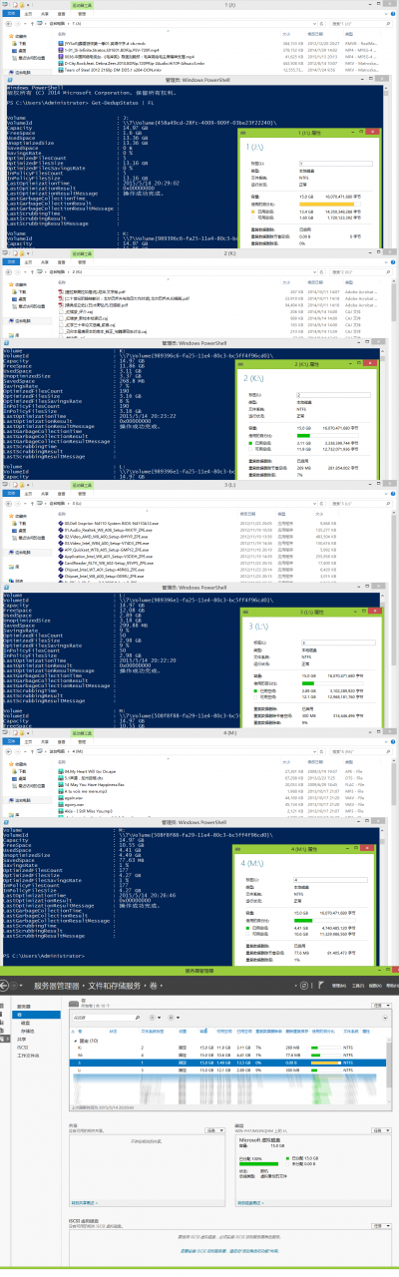Click the volume label field in 1 (J:) properties
The image size is (399, 1277).
pos(336,163)
